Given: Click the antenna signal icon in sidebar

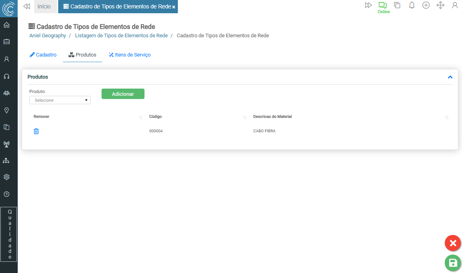Looking at the screenshot, I should point(6,144).
